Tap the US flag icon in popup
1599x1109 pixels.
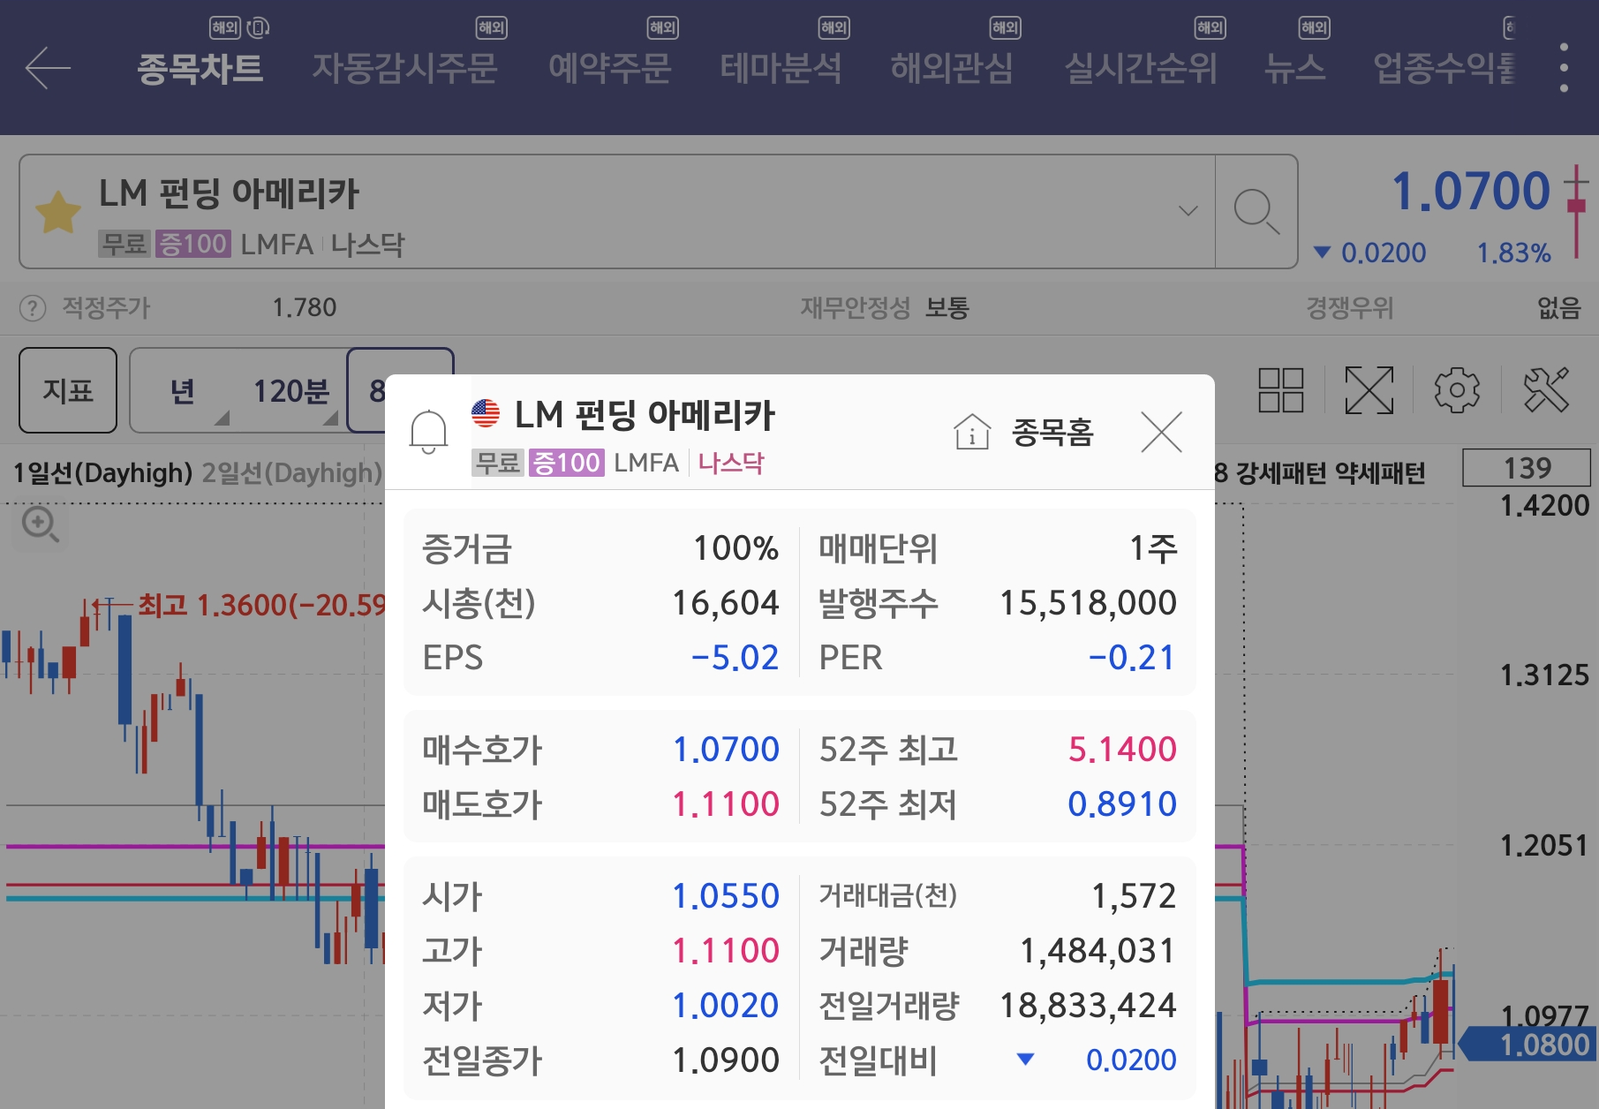486,413
